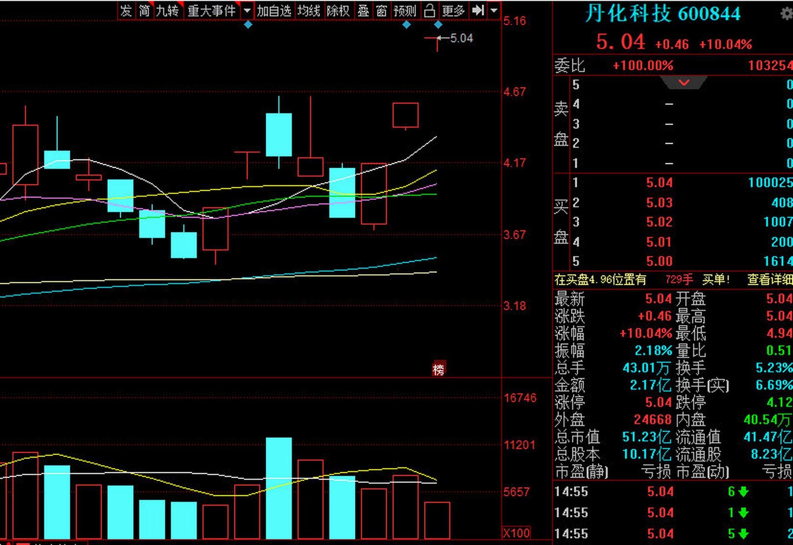Toggle 均线 moving average lines
793x545 pixels.
(309, 11)
